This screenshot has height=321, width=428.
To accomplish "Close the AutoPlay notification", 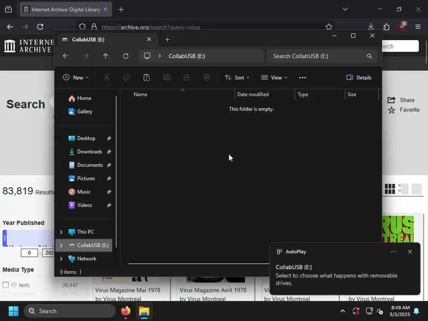I will pos(410,252).
